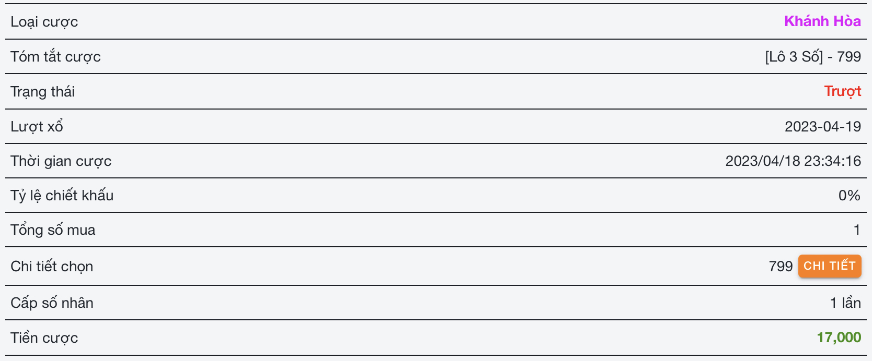The image size is (872, 361).
Task: Select the [Lô 3 Số] - 799 summary
Action: pyautogui.click(x=812, y=56)
